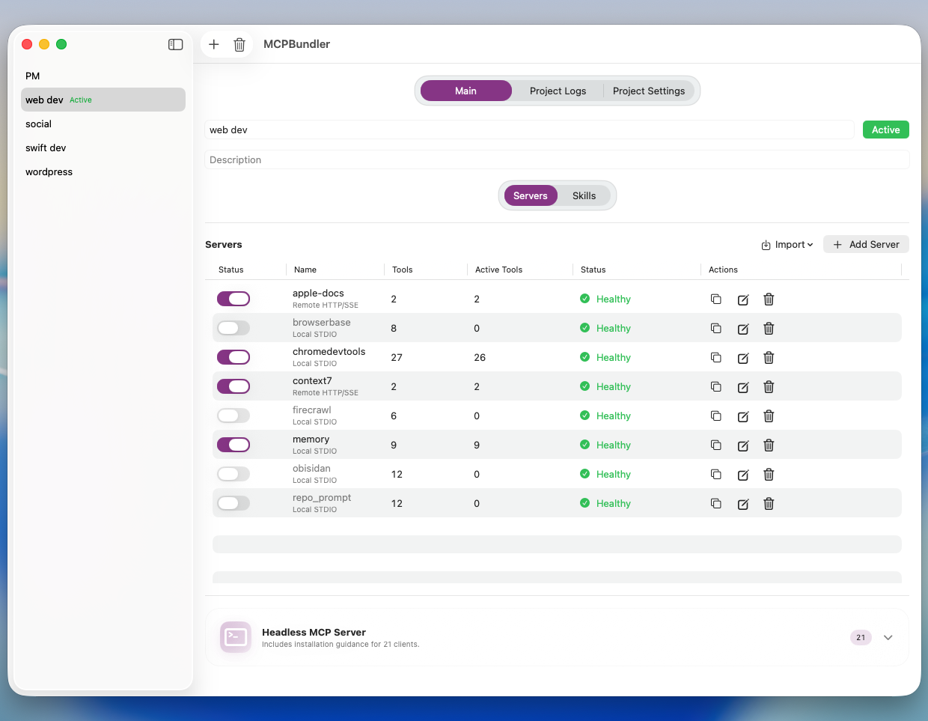This screenshot has width=928, height=721.
Task: Edit the browserbase server entry
Action: (743, 329)
